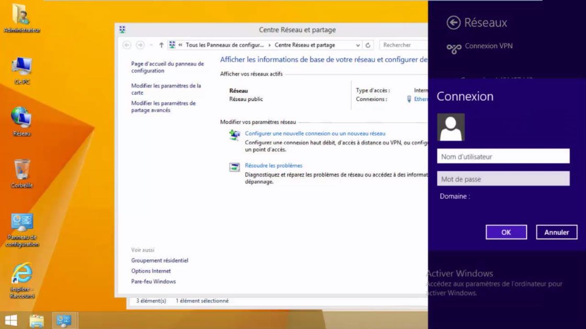The width and height of the screenshot is (586, 329).
Task: Open the GL-PC computer desktop icon
Action: tap(21, 70)
